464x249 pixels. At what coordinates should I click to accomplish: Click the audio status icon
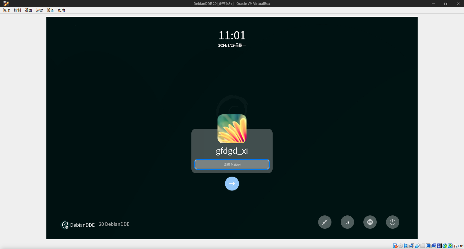tap(406, 246)
